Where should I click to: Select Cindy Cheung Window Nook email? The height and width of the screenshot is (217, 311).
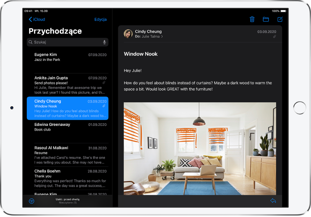(68, 108)
